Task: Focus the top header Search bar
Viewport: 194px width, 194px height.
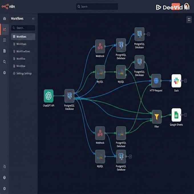Action: (97, 7)
